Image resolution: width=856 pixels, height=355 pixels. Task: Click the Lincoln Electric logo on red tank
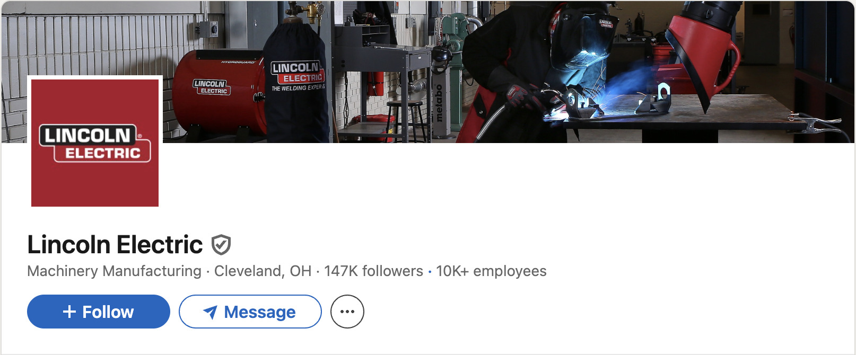(x=211, y=87)
